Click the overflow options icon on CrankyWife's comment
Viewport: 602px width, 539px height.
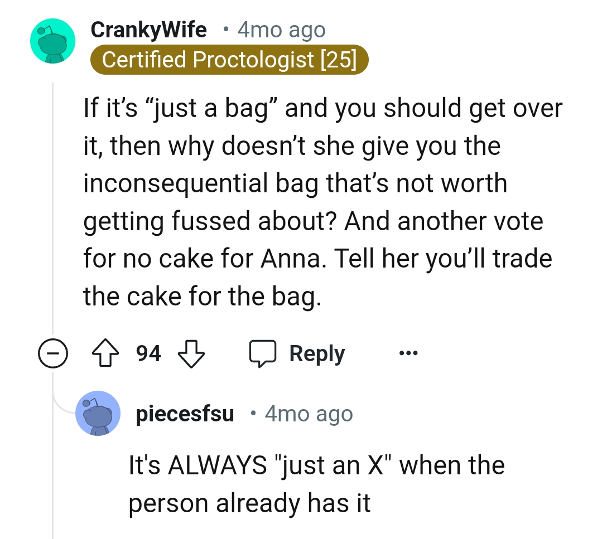pos(409,352)
